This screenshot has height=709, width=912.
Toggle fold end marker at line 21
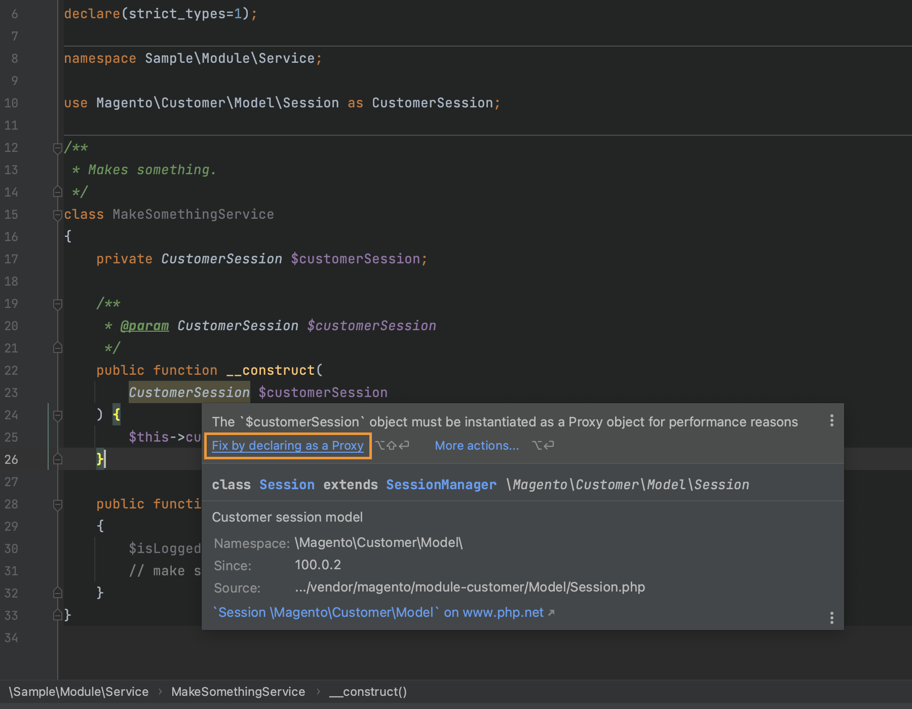coord(58,348)
